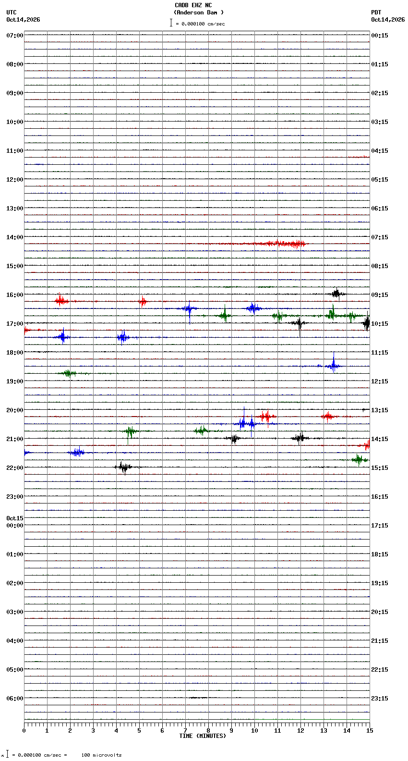This screenshot has height=761, width=408.
Task: Click the PDT time label "09:15"
Action: [380, 295]
